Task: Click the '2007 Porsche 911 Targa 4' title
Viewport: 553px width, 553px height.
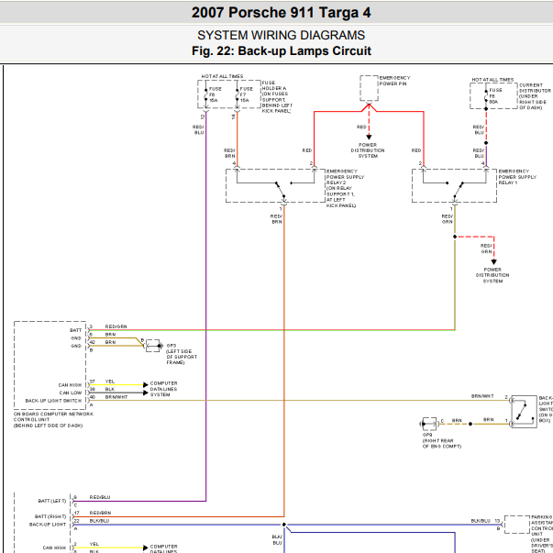Action: coord(281,13)
